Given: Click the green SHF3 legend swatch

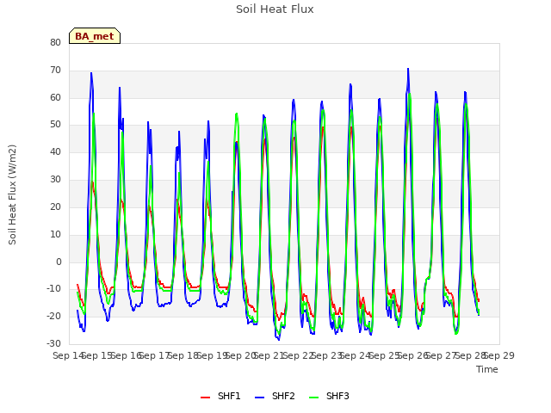Looking at the screenshot, I should (x=313, y=398).
